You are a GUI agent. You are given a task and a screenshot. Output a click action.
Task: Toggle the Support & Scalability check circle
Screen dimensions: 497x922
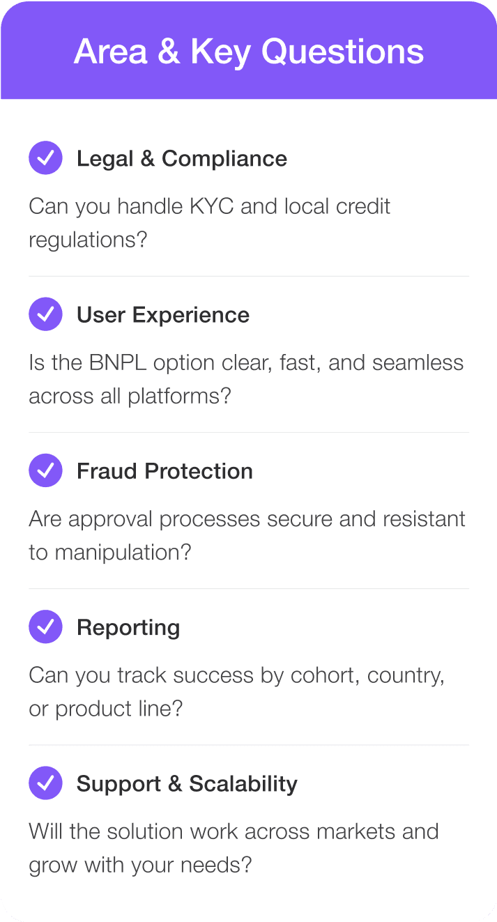tap(46, 783)
